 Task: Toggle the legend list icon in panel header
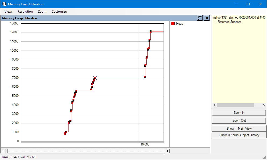coord(200,18)
